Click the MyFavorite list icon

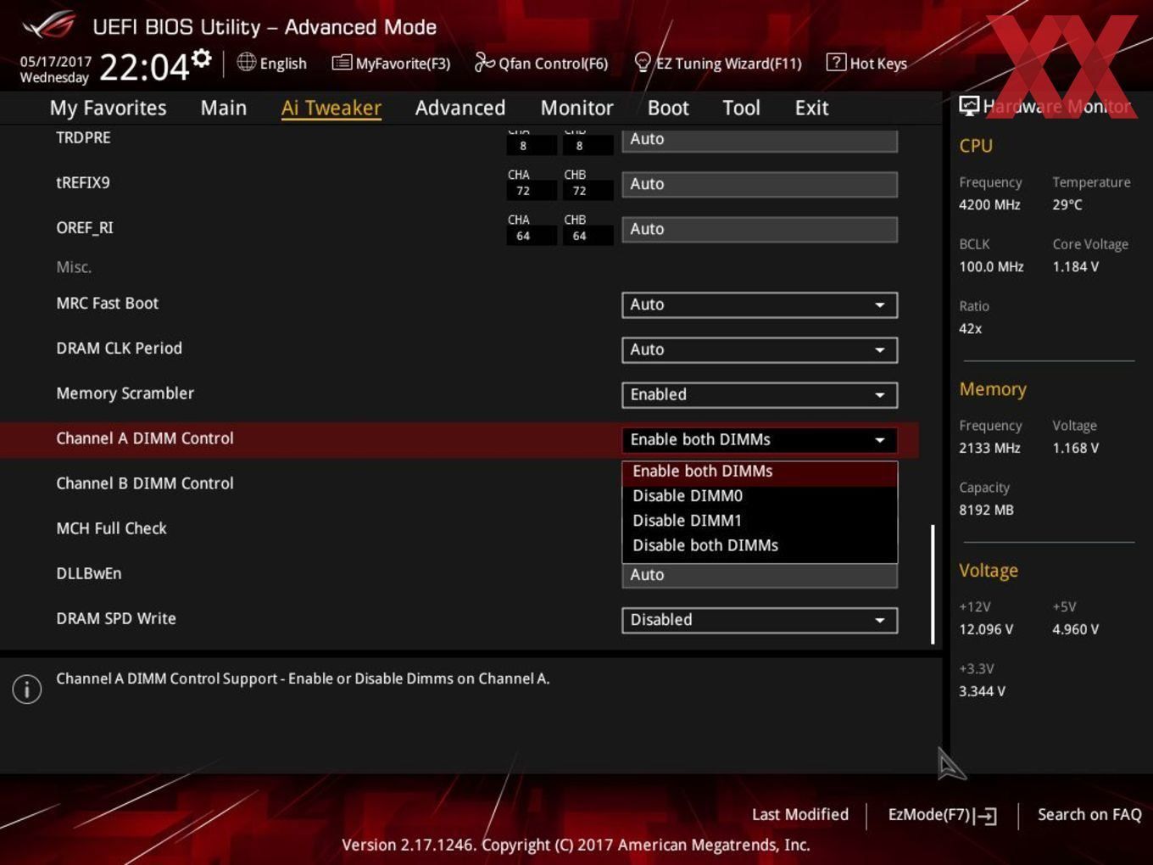click(x=342, y=63)
